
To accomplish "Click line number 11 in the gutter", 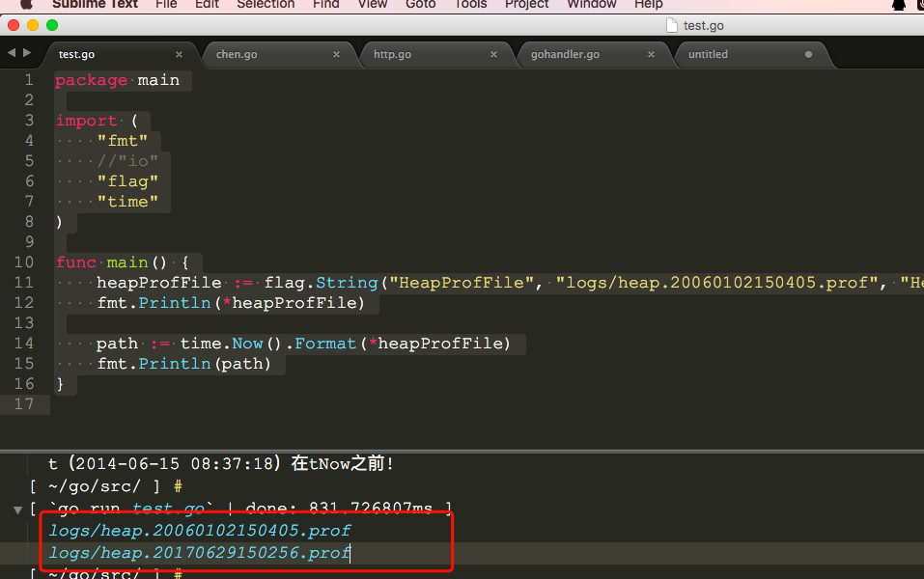I will point(24,283).
